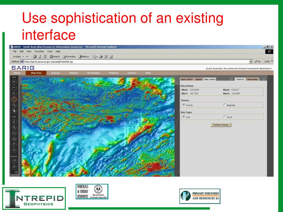Open the View menu
The height and width of the screenshot is (212, 283).
(29, 51)
